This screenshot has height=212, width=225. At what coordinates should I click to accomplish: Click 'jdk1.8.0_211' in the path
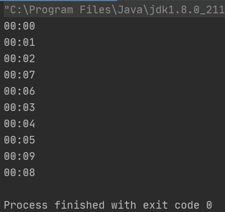tap(187, 10)
